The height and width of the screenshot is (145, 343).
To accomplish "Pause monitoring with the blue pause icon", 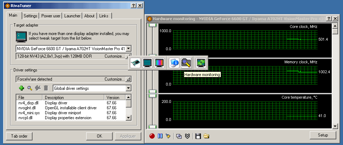I will click(x=160, y=136).
